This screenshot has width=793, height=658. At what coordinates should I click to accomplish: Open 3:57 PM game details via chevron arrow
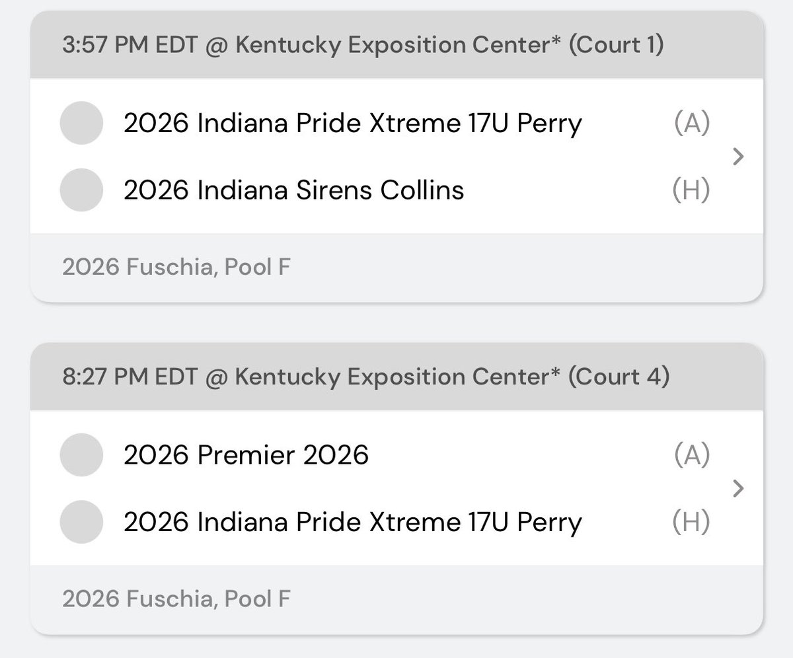(x=739, y=157)
